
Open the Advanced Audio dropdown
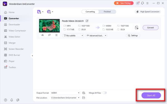[x=96, y=35]
